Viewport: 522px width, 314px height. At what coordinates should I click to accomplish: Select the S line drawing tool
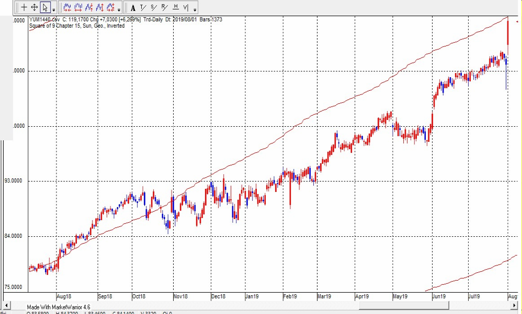pyautogui.click(x=153, y=7)
